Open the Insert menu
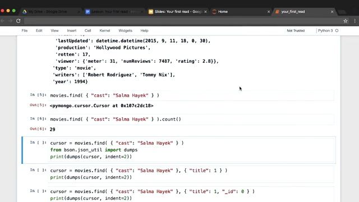 [72, 30]
